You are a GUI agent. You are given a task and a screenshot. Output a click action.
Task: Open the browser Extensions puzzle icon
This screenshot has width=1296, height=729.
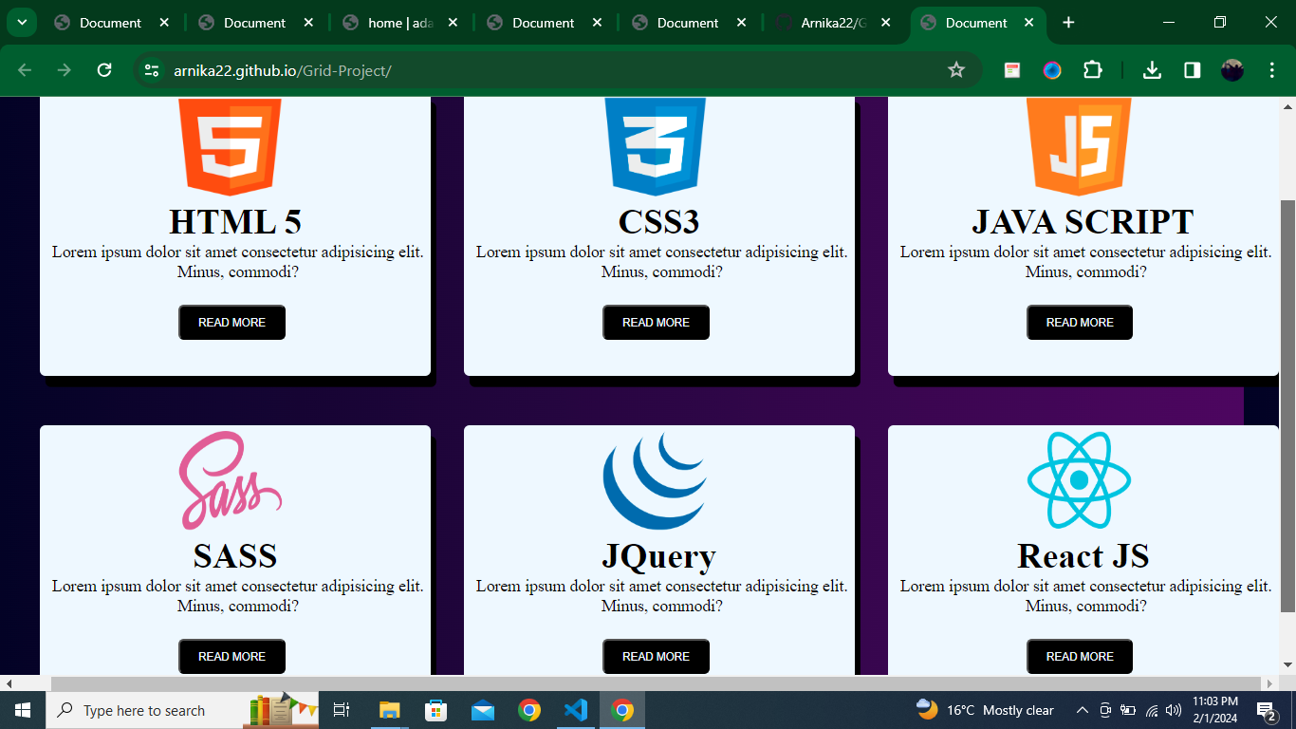pyautogui.click(x=1093, y=70)
